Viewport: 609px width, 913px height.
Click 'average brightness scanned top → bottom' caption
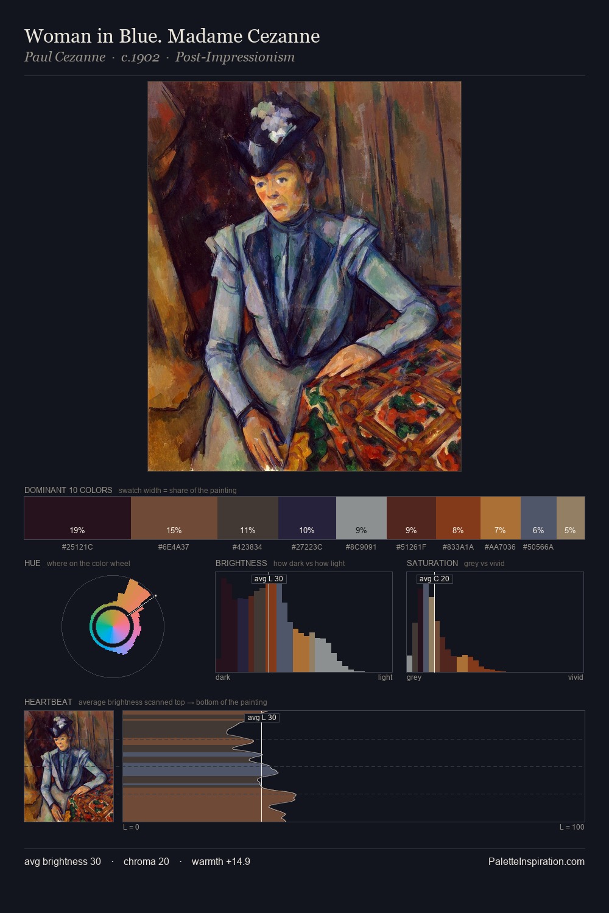pyautogui.click(x=172, y=702)
